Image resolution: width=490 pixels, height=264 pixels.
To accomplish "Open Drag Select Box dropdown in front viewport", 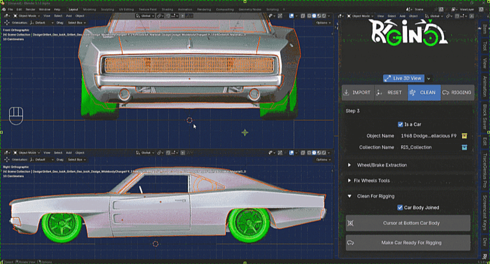I will tap(77, 23).
